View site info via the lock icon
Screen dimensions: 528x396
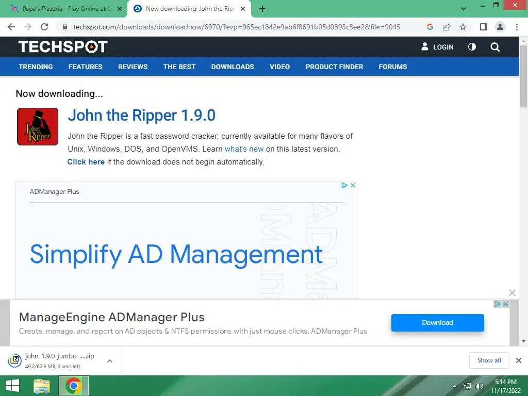tap(65, 27)
